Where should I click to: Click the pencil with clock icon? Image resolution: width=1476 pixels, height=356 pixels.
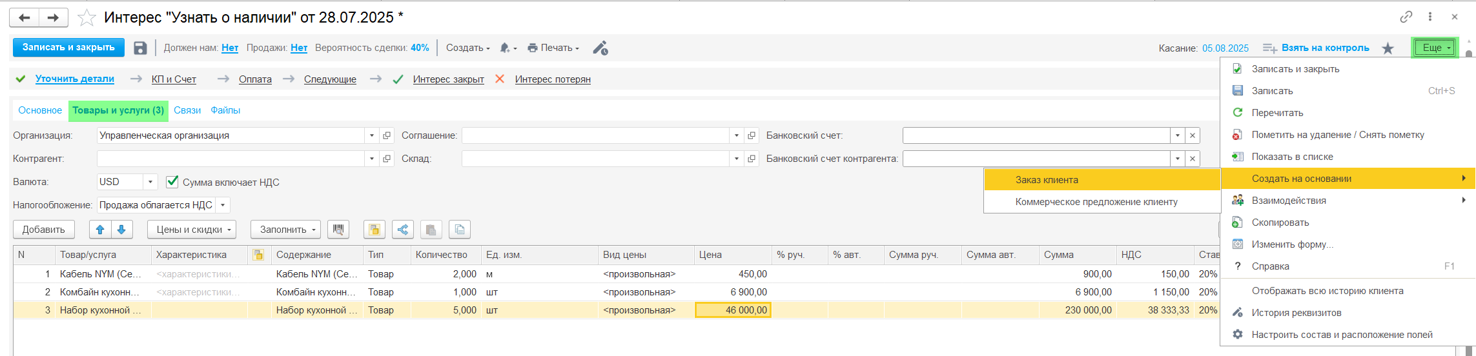click(x=600, y=48)
